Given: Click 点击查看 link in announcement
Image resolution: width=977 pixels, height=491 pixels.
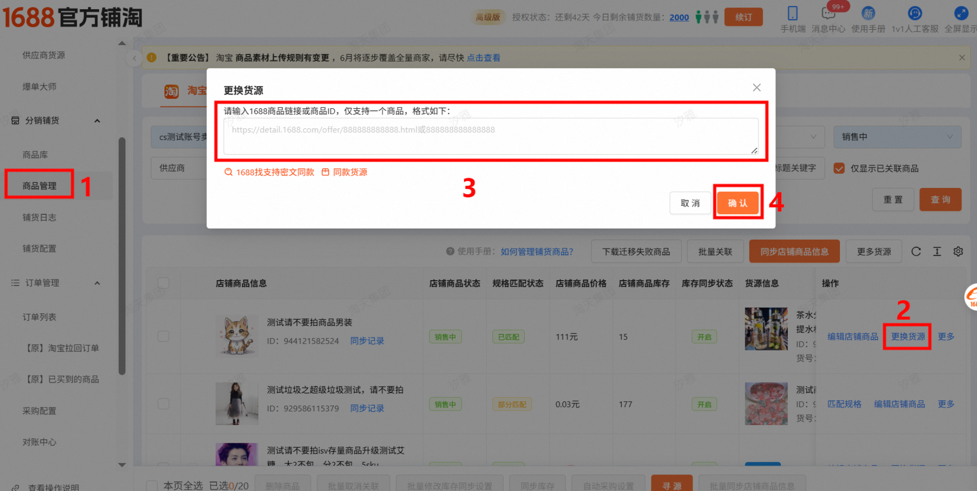Looking at the screenshot, I should click(484, 58).
